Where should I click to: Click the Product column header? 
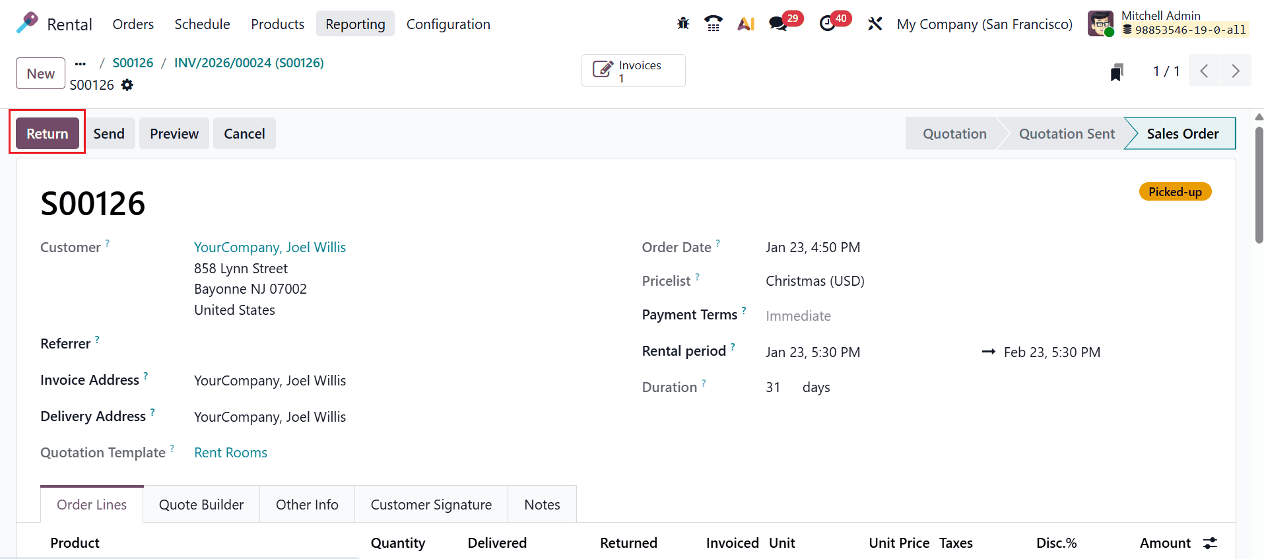(75, 543)
